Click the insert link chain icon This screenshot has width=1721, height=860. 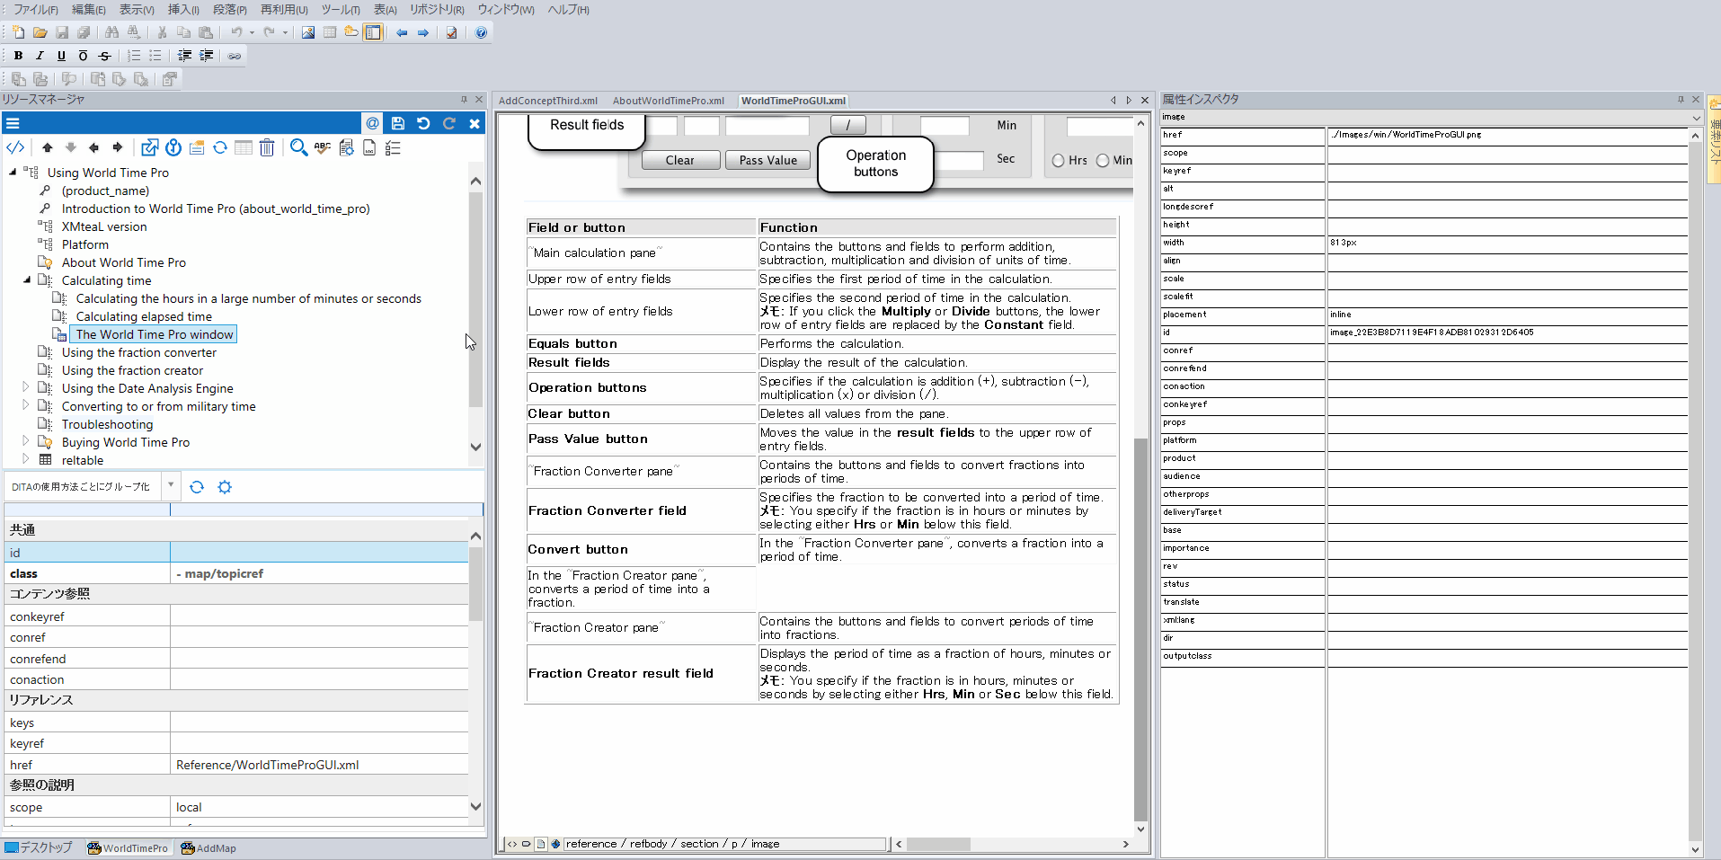(235, 56)
